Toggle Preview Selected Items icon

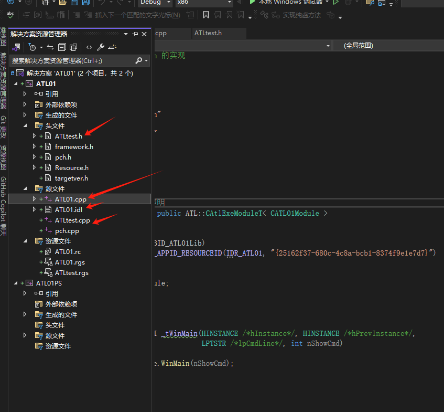point(112,47)
